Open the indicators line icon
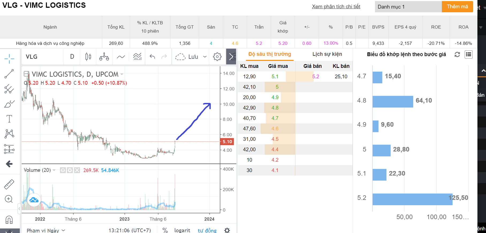 tap(121, 57)
